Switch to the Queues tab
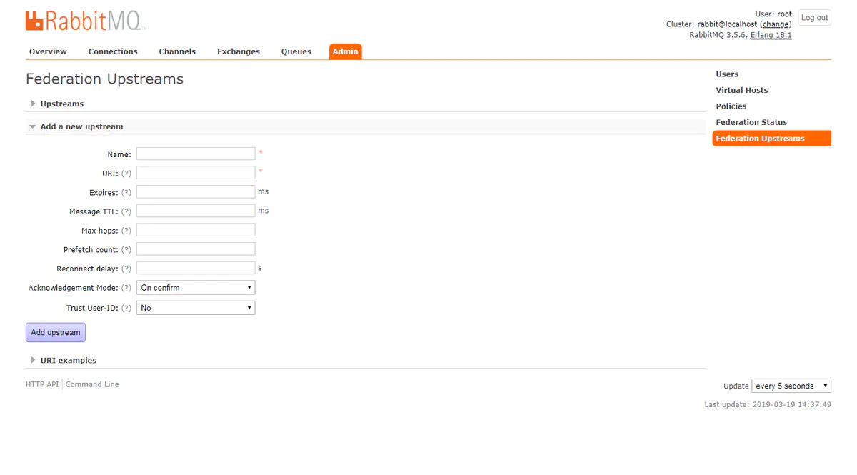Screen dimensions: 857x475 [x=296, y=51]
